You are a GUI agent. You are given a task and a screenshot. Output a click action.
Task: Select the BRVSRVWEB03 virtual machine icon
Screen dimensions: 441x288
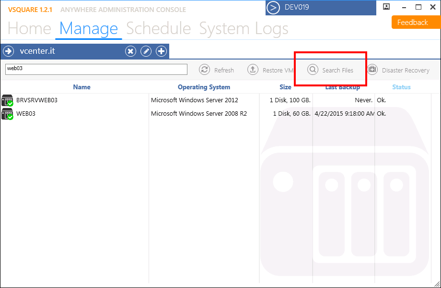7,100
